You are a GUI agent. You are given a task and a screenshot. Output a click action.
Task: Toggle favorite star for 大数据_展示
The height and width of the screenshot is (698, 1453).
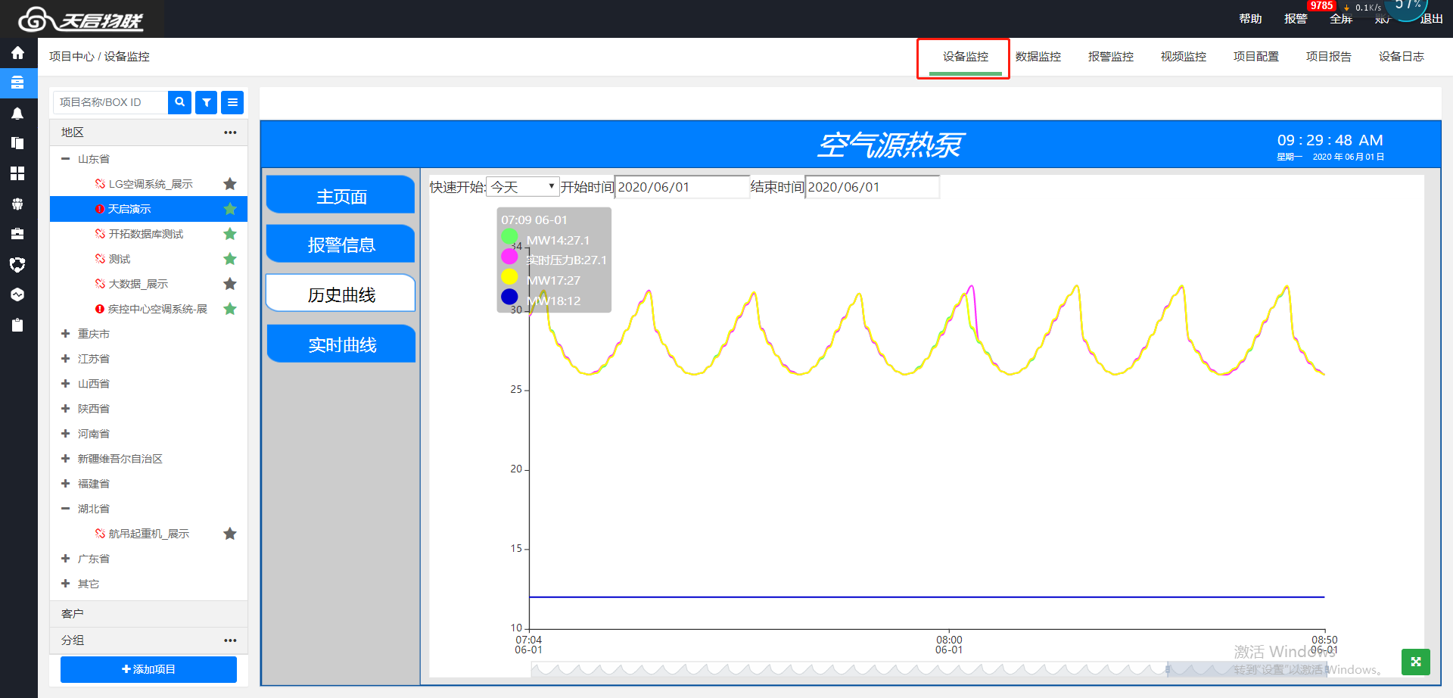point(230,284)
